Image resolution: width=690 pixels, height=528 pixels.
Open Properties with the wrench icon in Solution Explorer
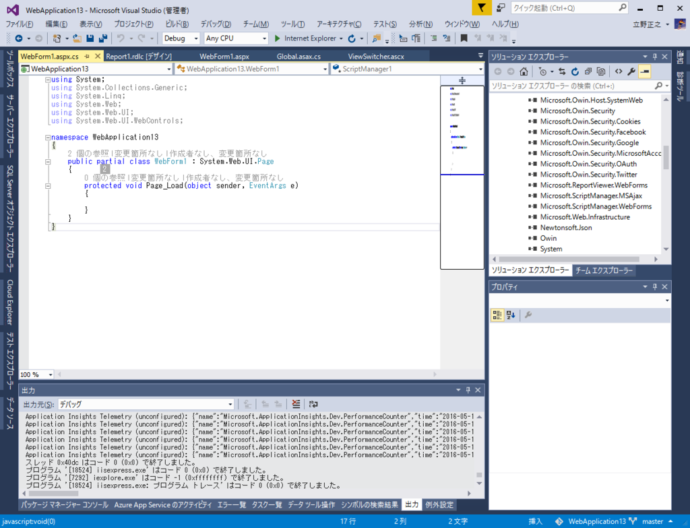tap(631, 71)
